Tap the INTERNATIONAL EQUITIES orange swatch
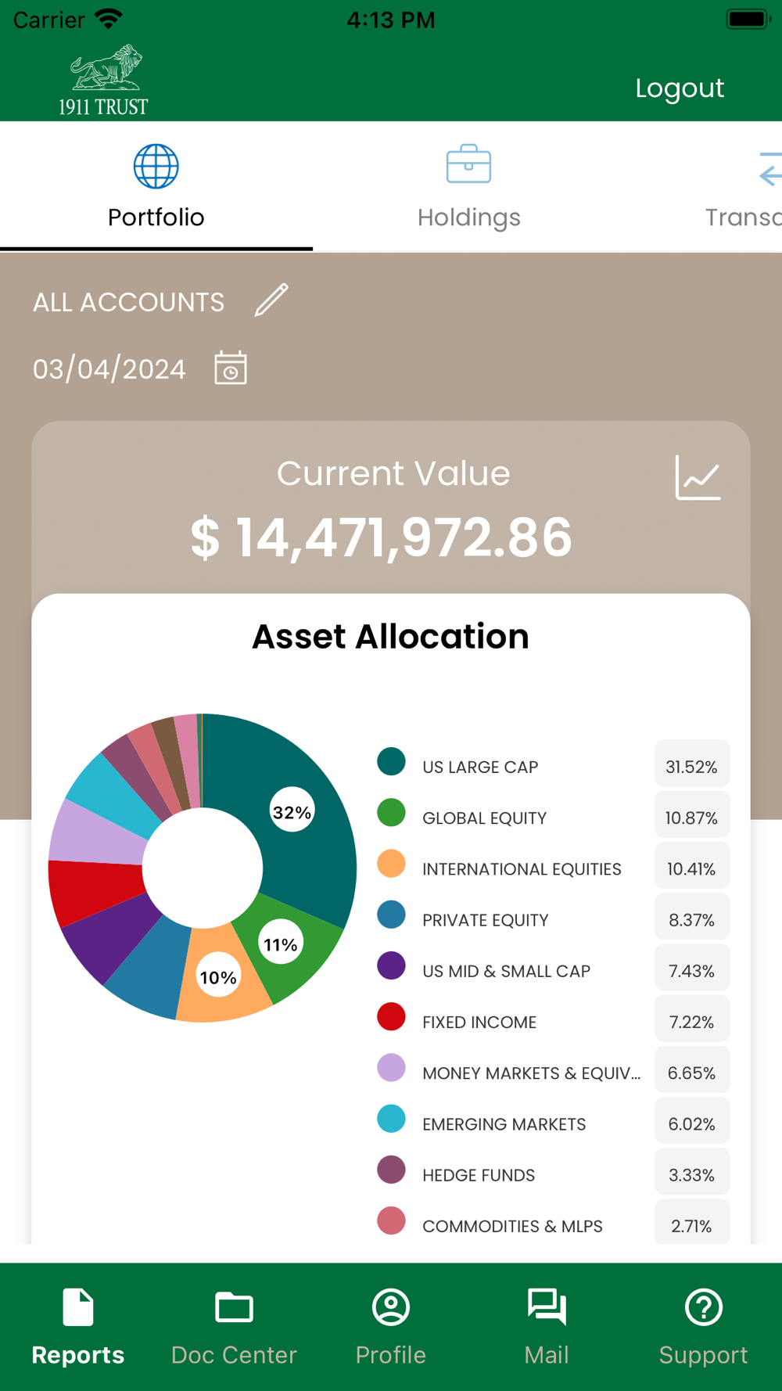Image resolution: width=782 pixels, height=1391 pixels. pos(391,863)
